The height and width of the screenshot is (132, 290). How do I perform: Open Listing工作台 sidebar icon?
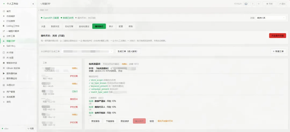pos(4,26)
